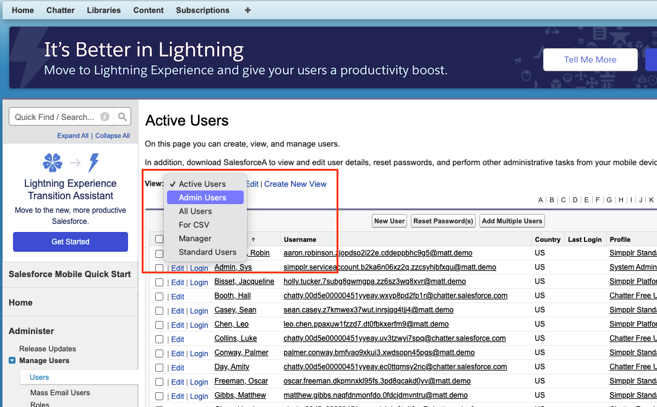
Task: Check the box next to Booth, Hall
Action: (159, 296)
